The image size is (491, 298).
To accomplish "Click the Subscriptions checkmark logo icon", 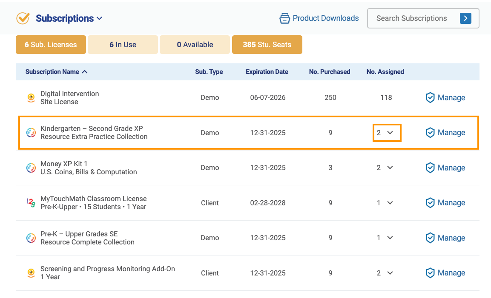I will click(23, 18).
